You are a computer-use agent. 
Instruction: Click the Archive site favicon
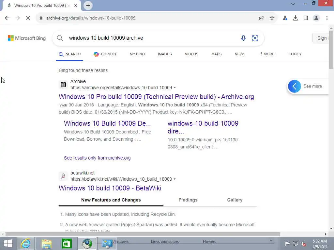tap(63, 85)
